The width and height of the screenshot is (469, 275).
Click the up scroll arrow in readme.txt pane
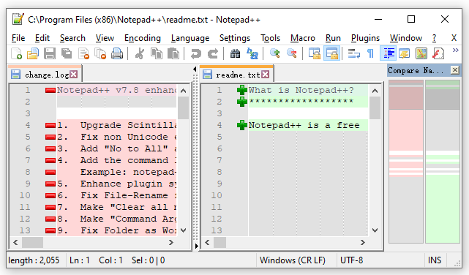pos(375,91)
